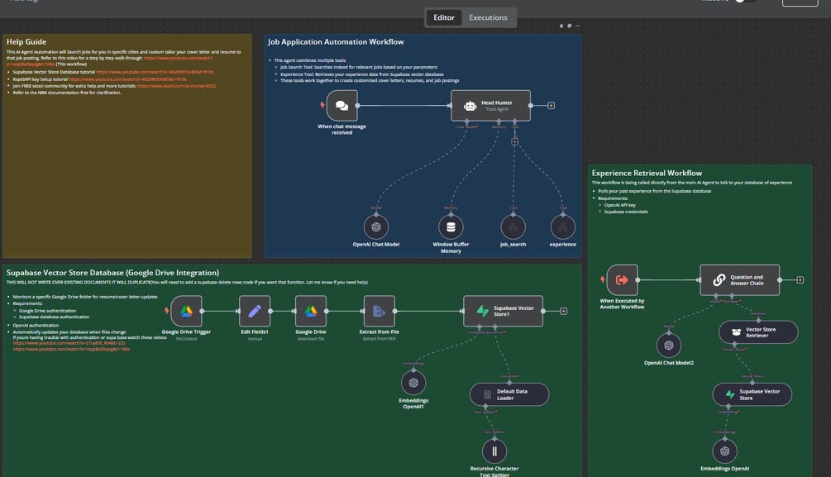Click the 'Supabase database authentication' bullet

tap(54, 317)
